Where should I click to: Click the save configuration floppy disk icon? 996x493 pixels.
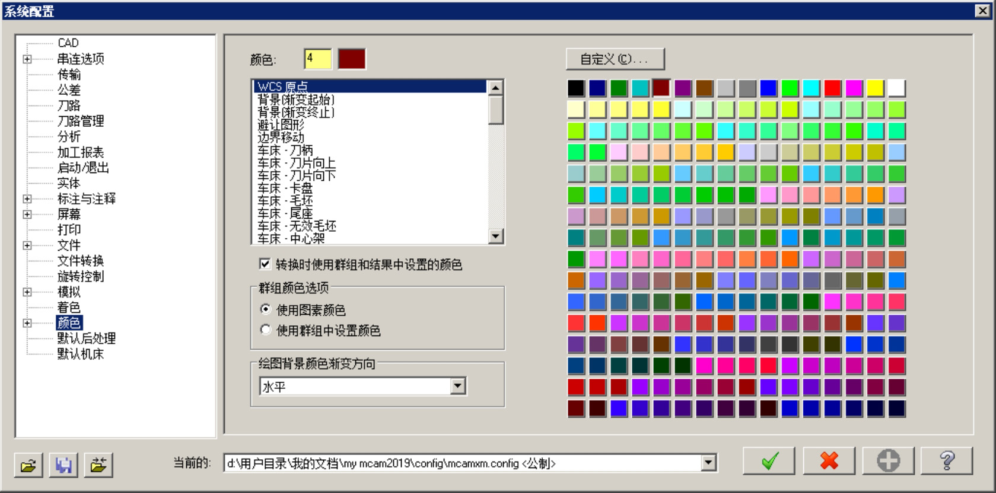pos(63,465)
